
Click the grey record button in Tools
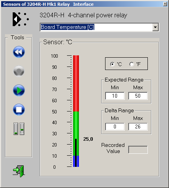click(x=19, y=71)
